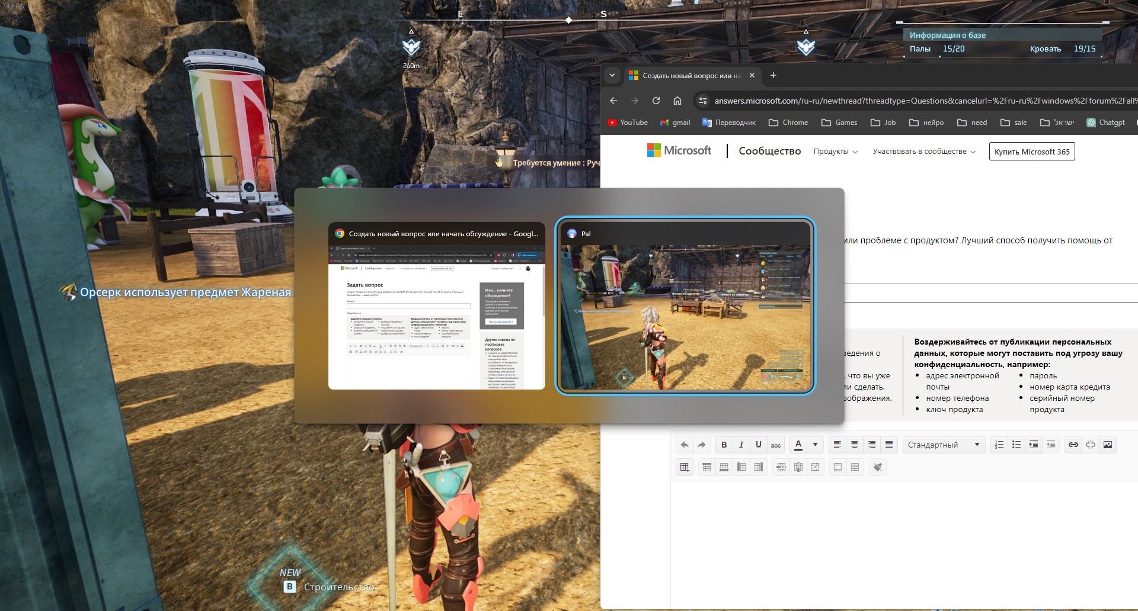Open the gmail bookmark

coord(675,123)
